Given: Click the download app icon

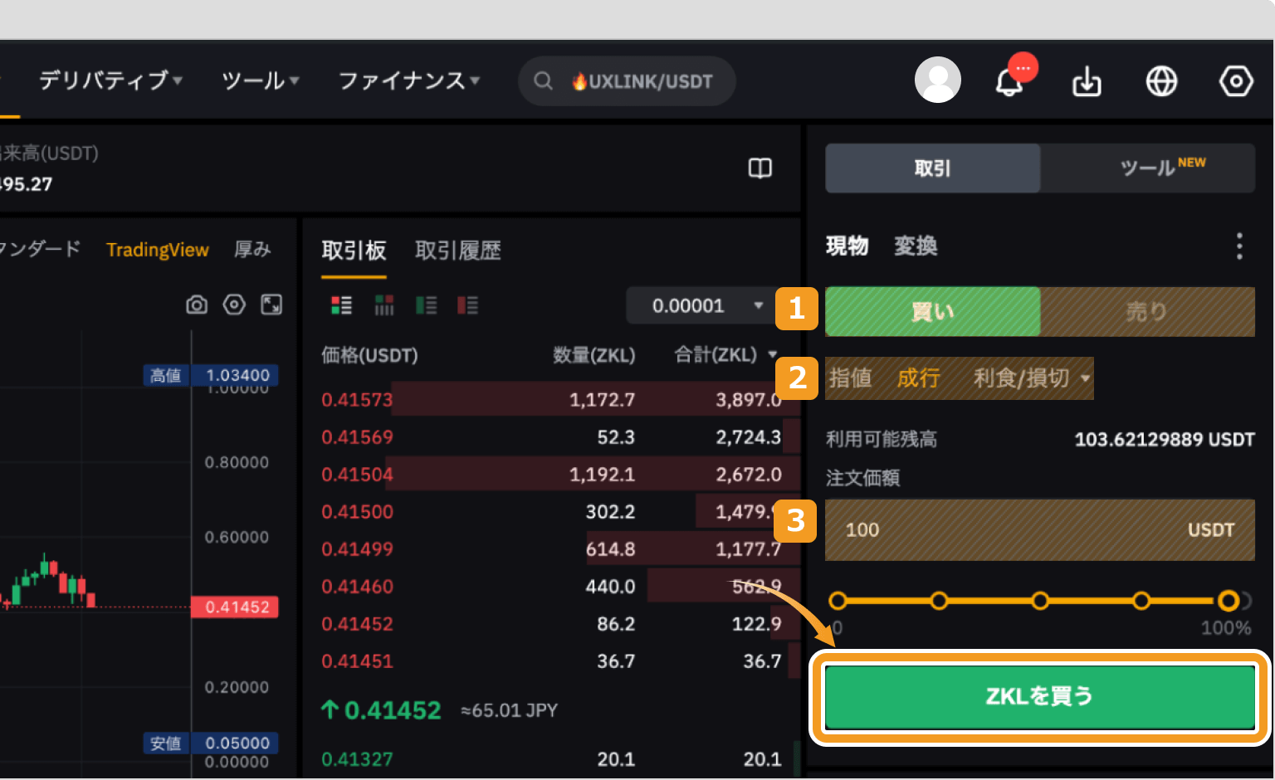Looking at the screenshot, I should [1087, 81].
